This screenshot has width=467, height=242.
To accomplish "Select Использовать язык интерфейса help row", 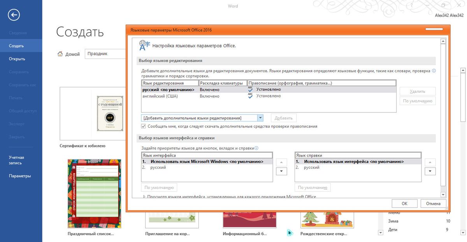I will (358, 162).
